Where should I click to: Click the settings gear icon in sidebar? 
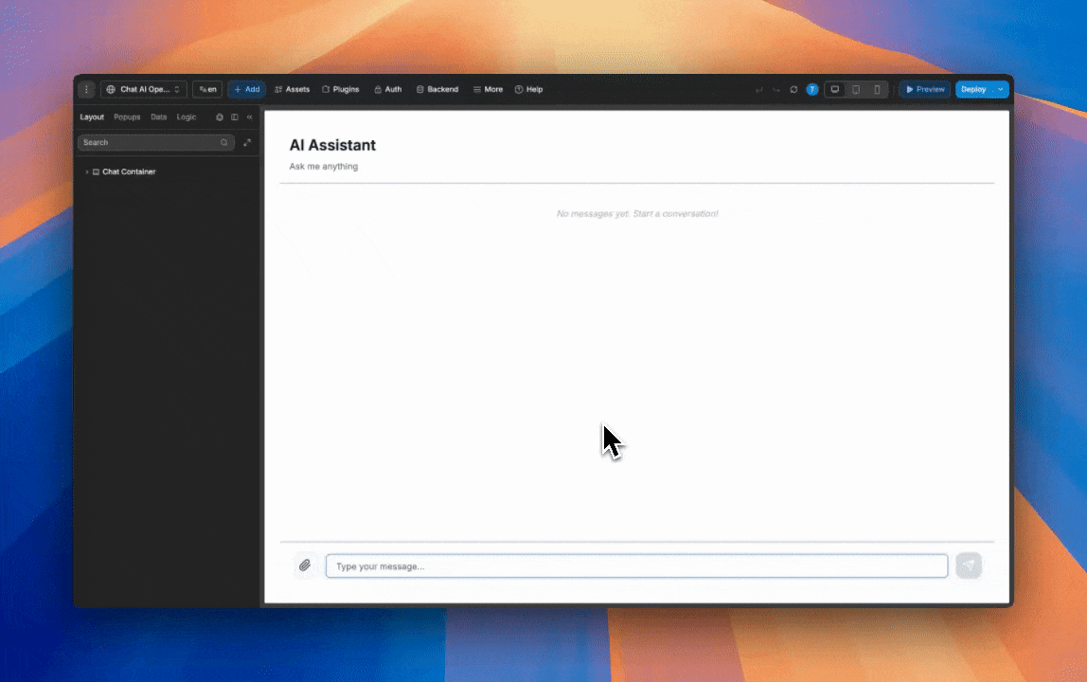coord(220,117)
